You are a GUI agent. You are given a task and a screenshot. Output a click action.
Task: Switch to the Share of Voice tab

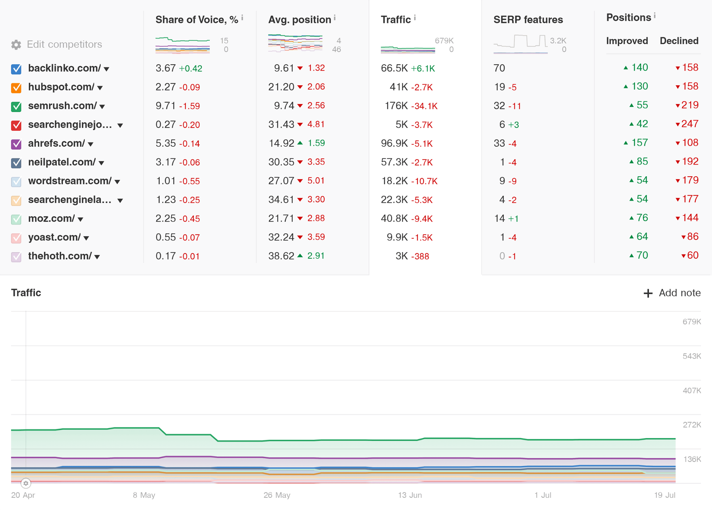197,19
